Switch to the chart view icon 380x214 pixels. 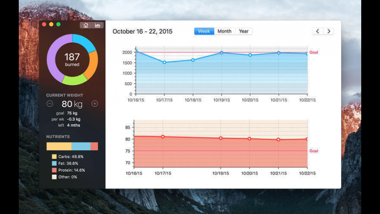click(x=98, y=25)
